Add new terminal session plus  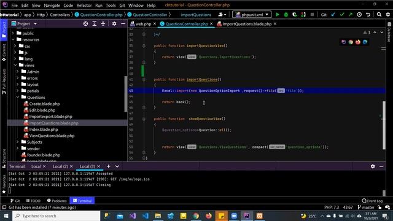[x=108, y=166]
